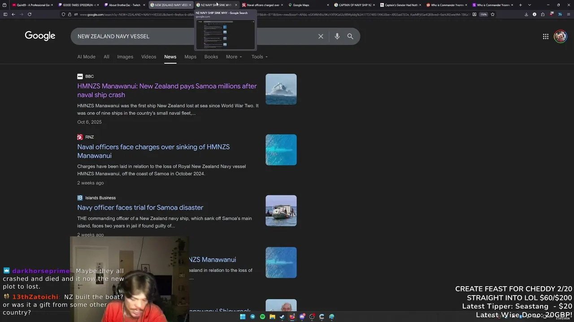
Task: Open the sidebar toggle icon in Firefox
Action: [x=5, y=14]
